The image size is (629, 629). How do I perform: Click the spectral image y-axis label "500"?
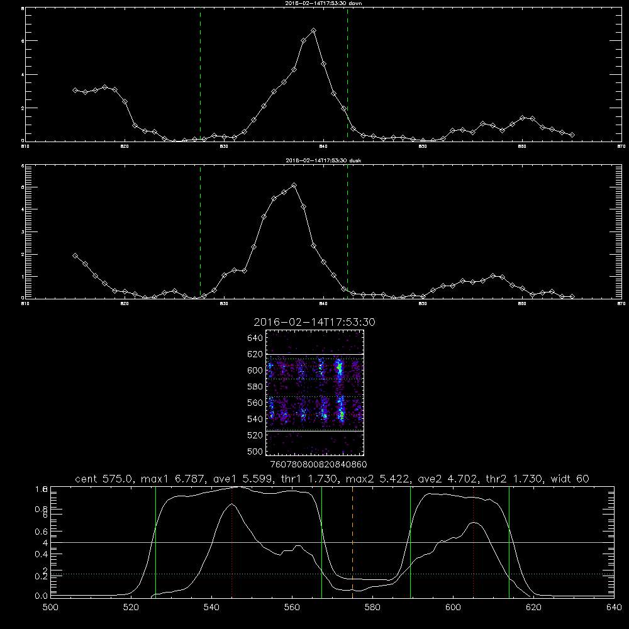tap(255, 451)
